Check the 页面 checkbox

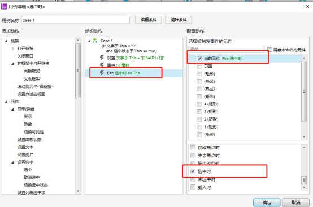[x=199, y=66]
